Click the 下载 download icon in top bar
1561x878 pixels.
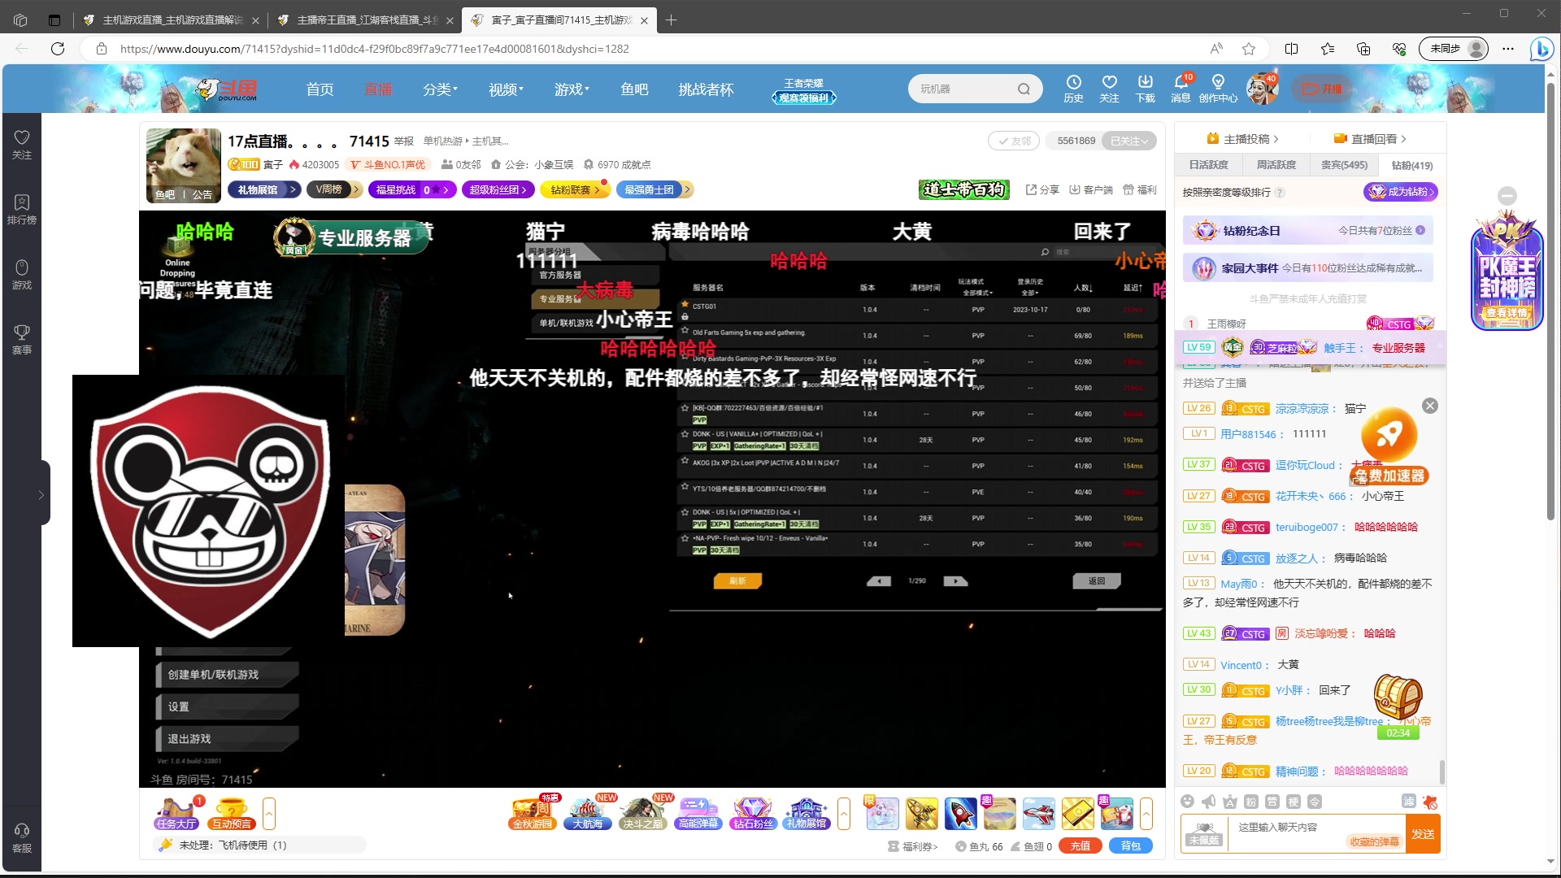click(1146, 88)
